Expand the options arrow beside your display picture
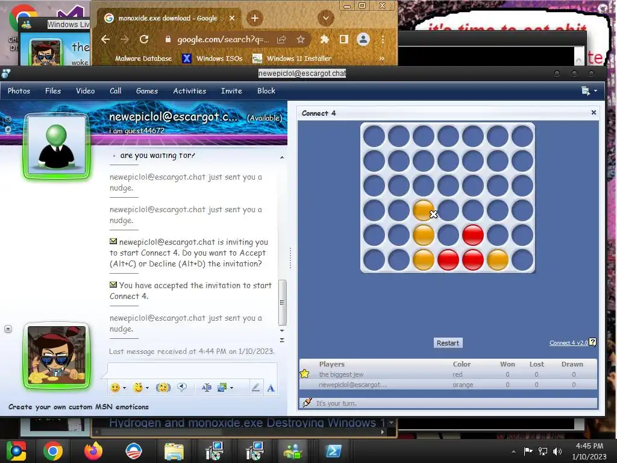The image size is (617, 463). pyautogui.click(x=8, y=329)
